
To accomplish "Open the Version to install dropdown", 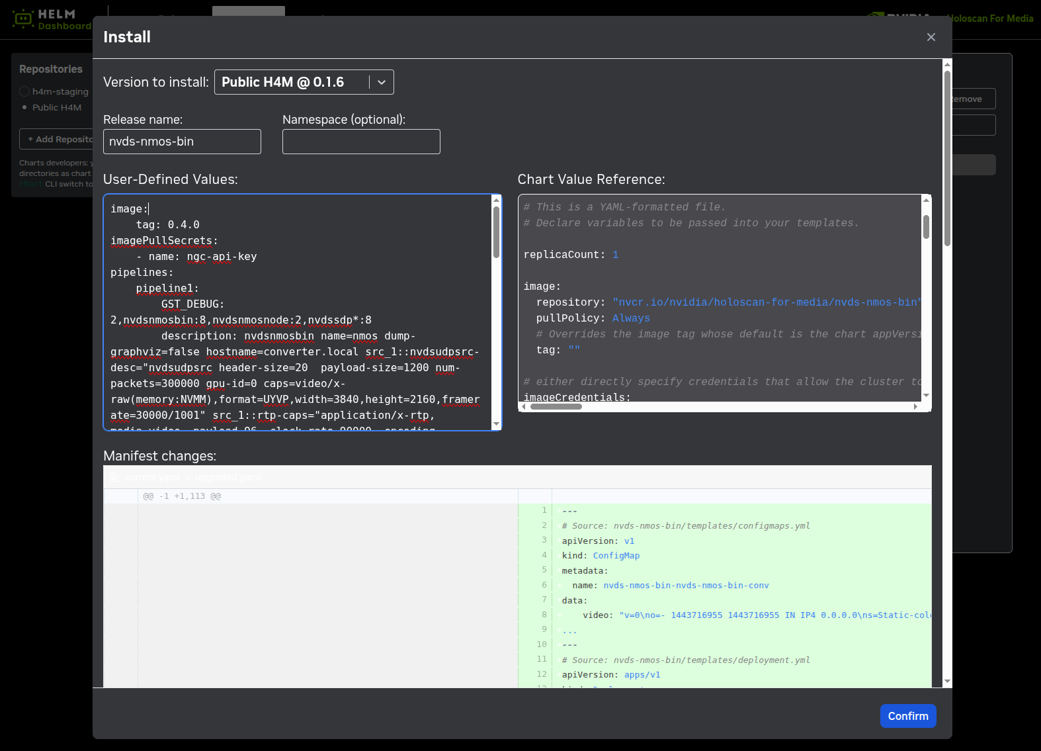I will point(292,83).
